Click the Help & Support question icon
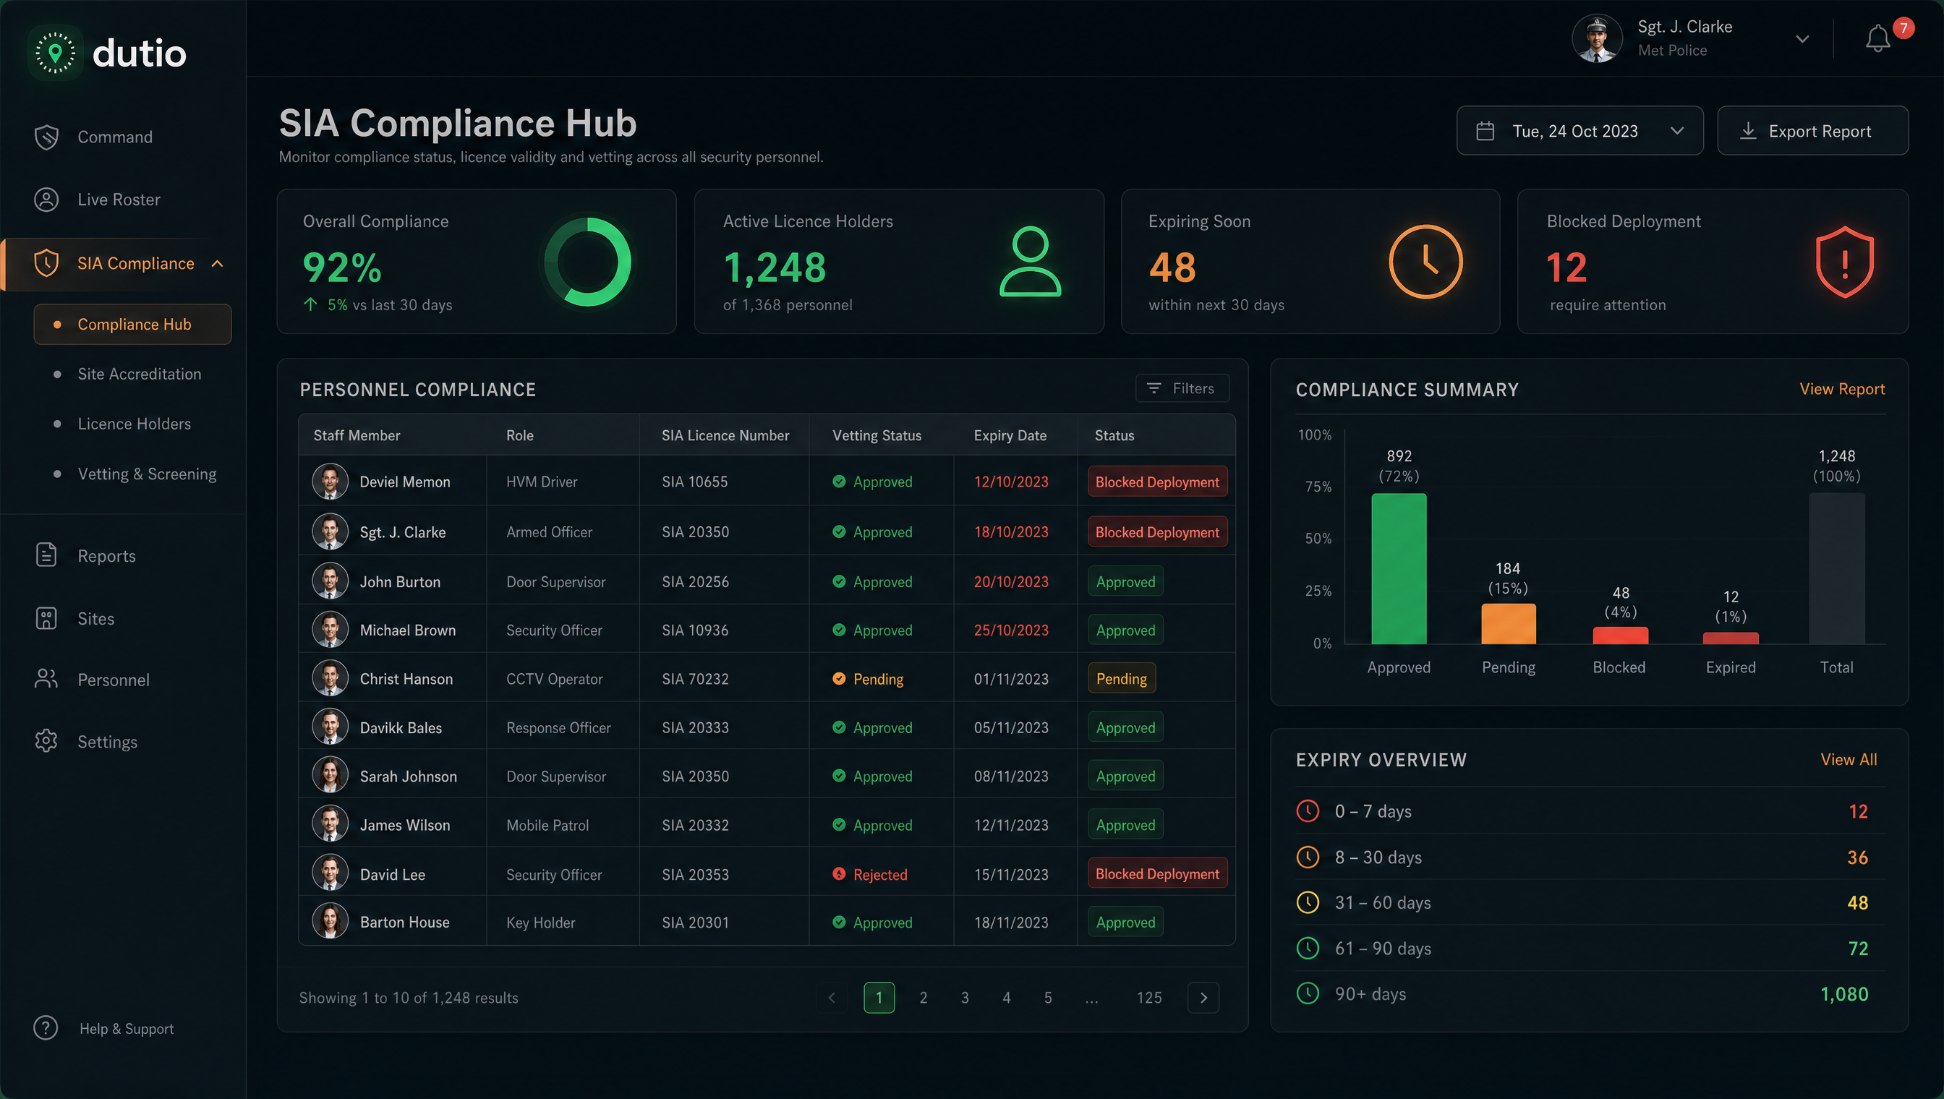This screenshot has width=1944, height=1099. [46, 1028]
